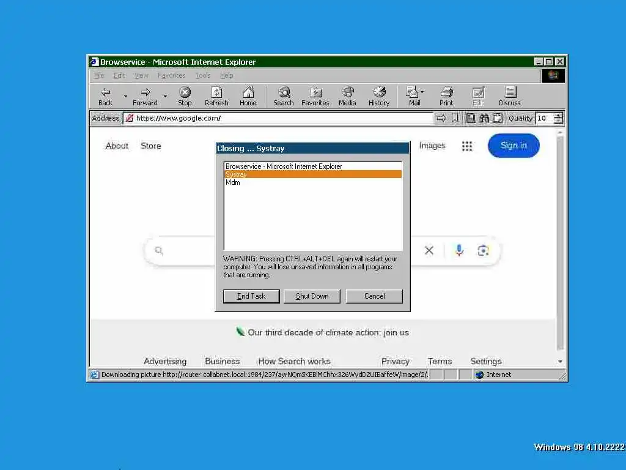Open the About link
This screenshot has width=626, height=470.
click(117, 146)
